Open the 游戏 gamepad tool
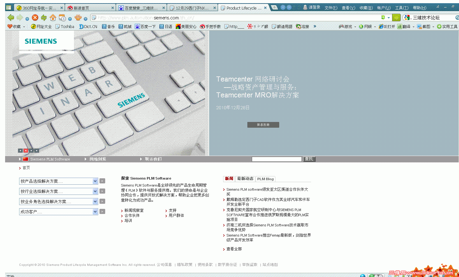Image resolution: width=459 pixels, height=277 pixels. 346,26
